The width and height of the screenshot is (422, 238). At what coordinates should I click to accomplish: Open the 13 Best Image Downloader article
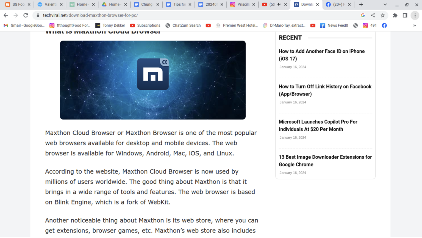(x=325, y=161)
